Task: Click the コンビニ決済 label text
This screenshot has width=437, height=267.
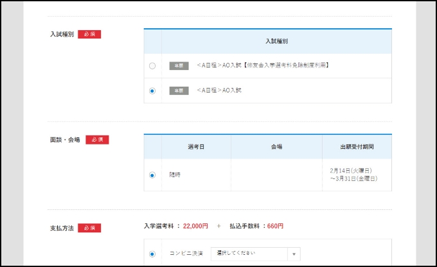Action: point(186,254)
